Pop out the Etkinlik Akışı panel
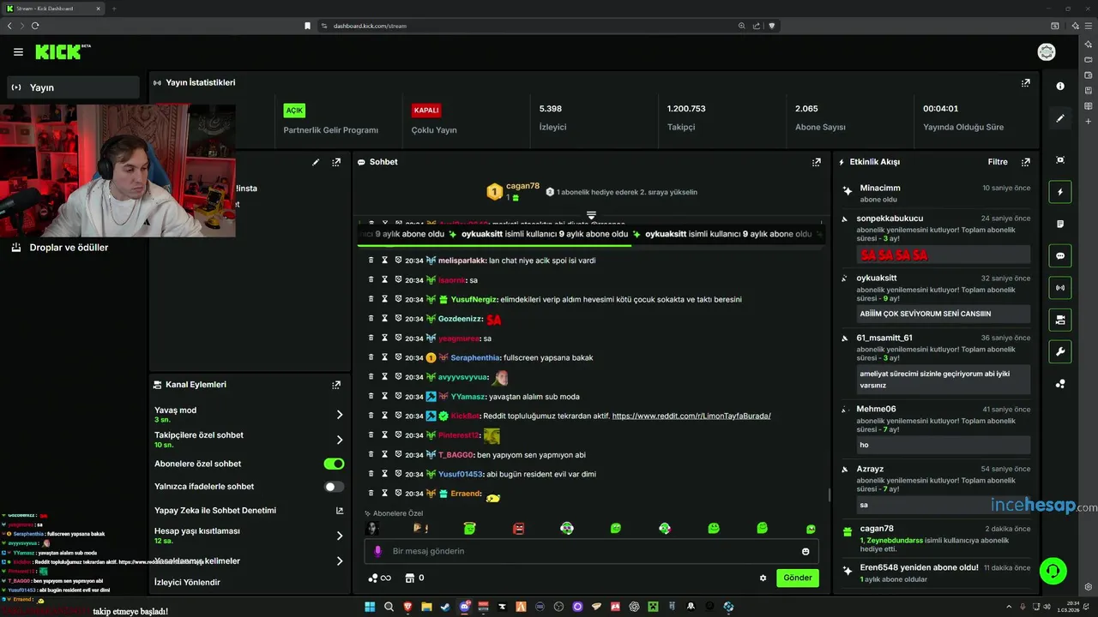Screen dimensions: 1098x617 tap(1025, 162)
